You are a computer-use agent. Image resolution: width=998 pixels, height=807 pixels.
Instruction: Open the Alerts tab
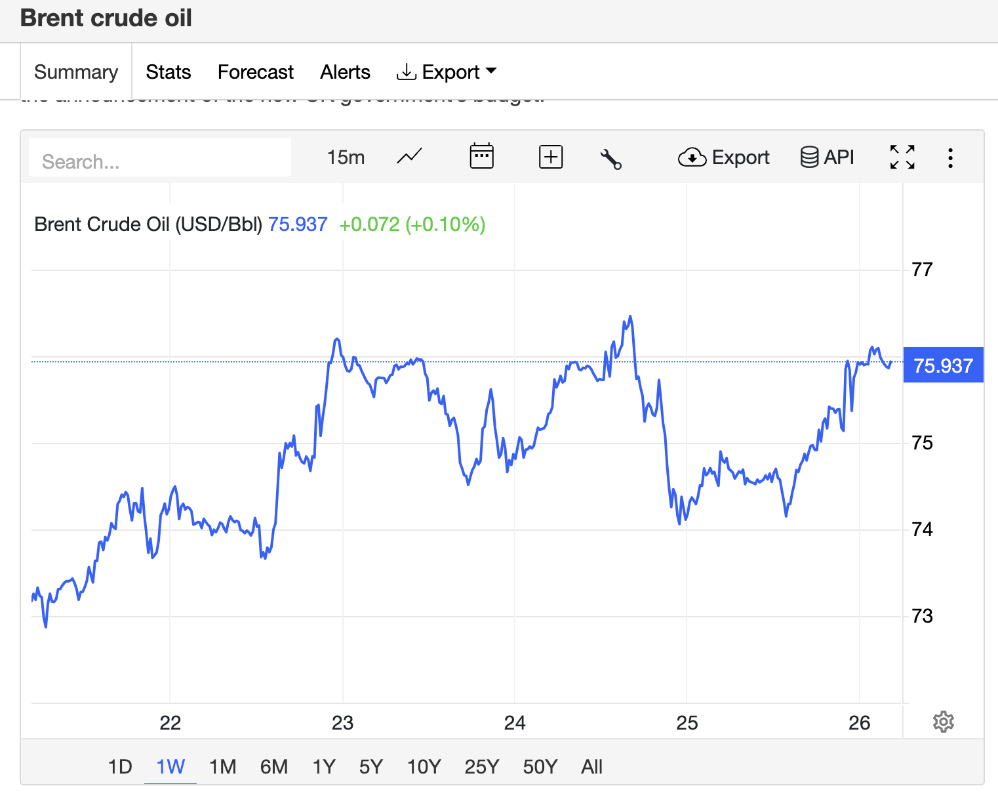pyautogui.click(x=345, y=72)
